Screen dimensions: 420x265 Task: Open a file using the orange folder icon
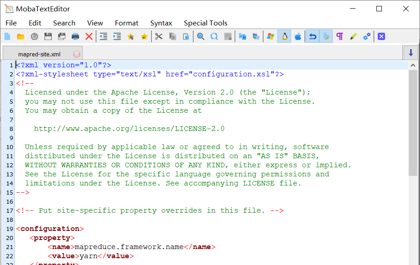pos(20,36)
